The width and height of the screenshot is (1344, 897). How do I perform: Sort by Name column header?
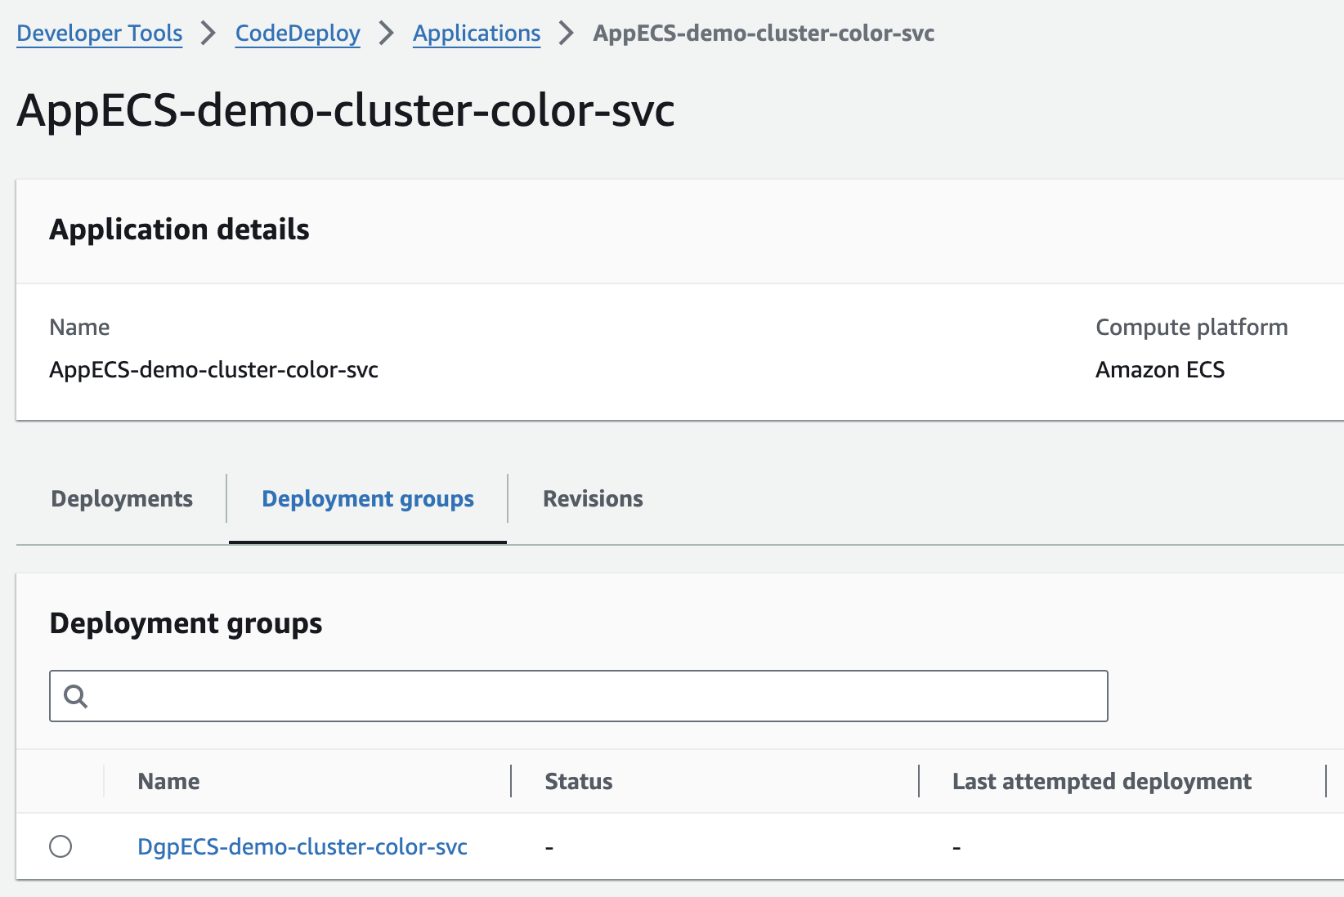168,781
